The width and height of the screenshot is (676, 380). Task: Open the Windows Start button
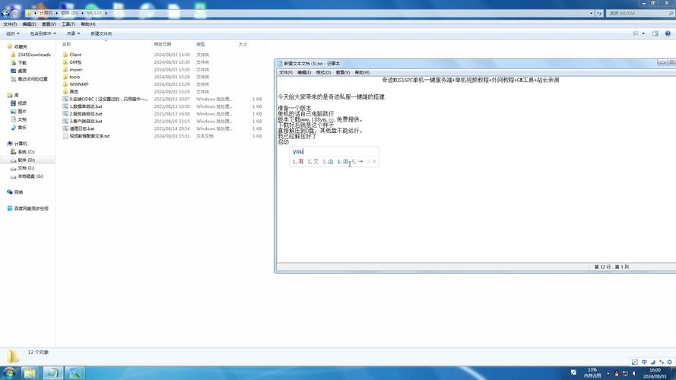9,372
